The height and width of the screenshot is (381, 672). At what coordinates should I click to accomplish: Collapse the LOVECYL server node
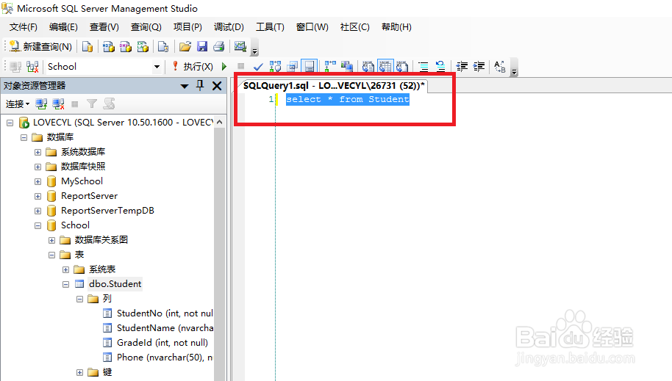coord(10,123)
